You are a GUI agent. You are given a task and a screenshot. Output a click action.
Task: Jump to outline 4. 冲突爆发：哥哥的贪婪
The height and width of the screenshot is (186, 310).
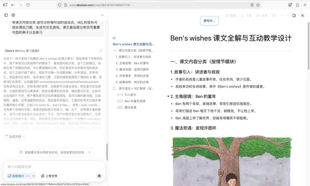pyautogui.click(x=132, y=76)
